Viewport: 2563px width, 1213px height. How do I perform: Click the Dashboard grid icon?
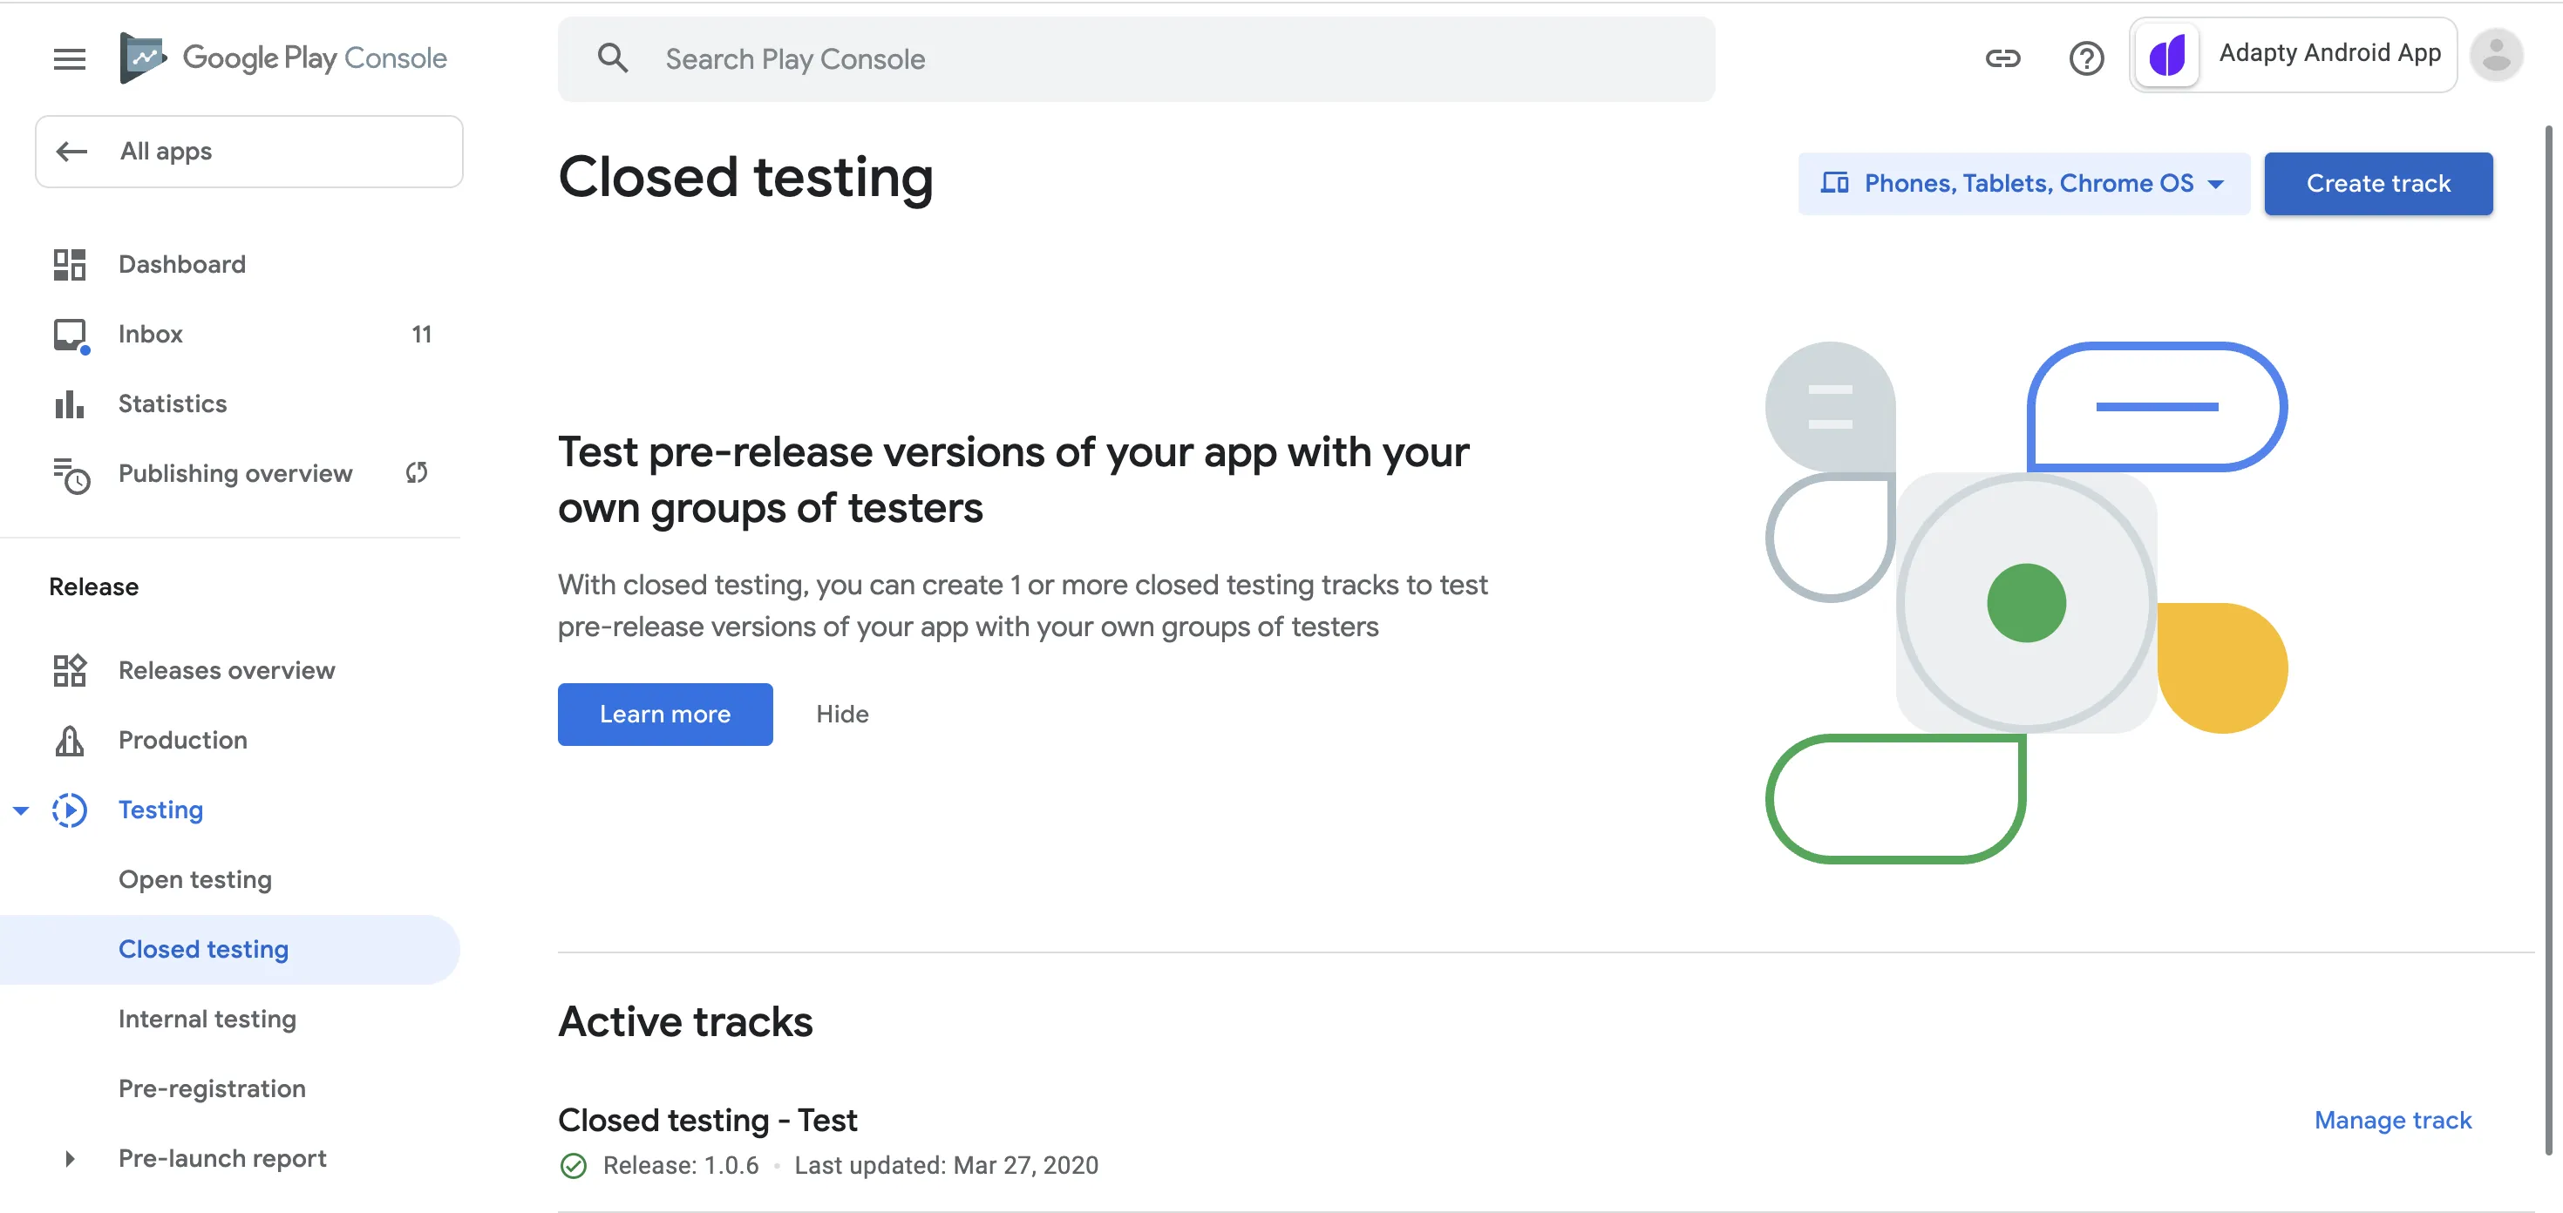pyautogui.click(x=69, y=265)
